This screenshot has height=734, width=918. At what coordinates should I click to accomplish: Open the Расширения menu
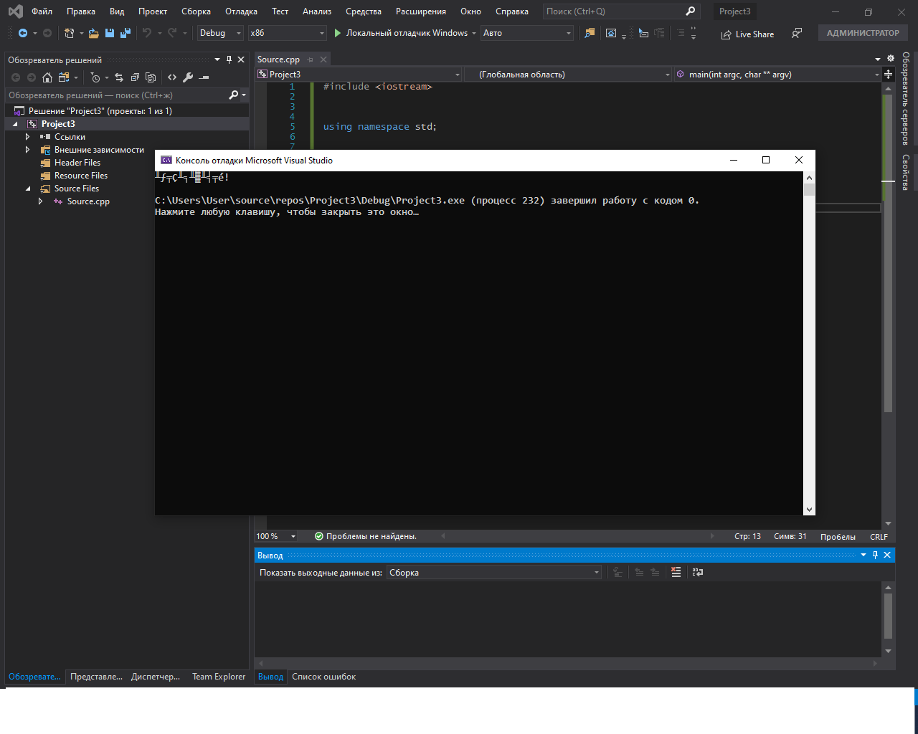coord(421,11)
